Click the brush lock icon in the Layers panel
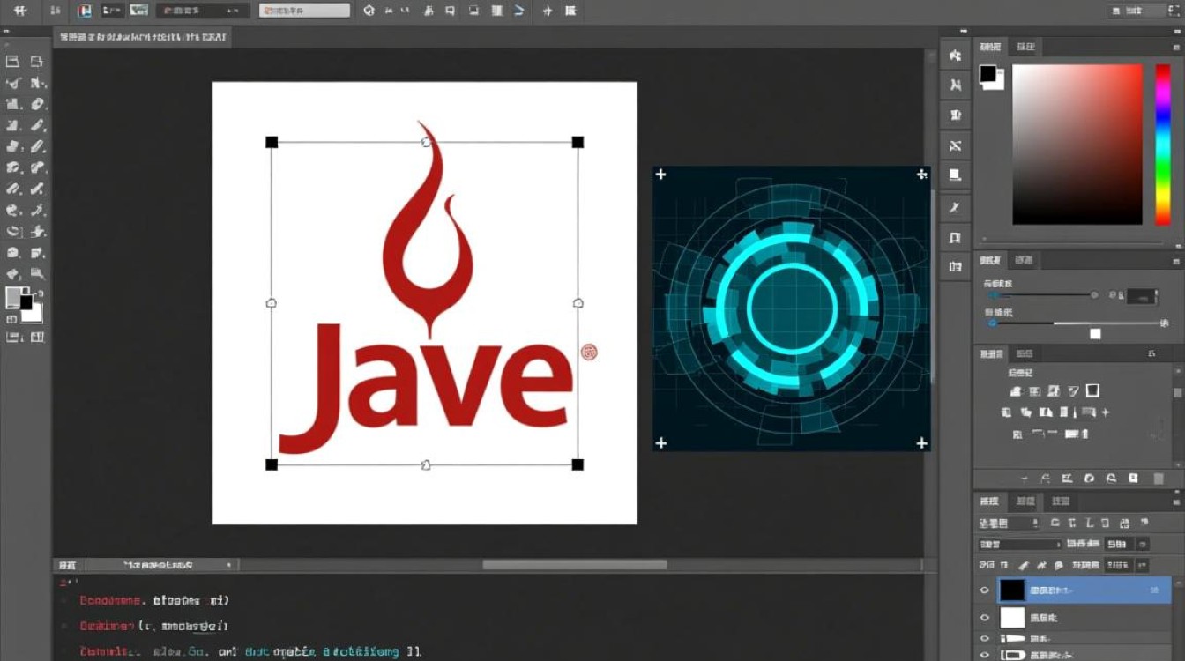 pos(1023,565)
